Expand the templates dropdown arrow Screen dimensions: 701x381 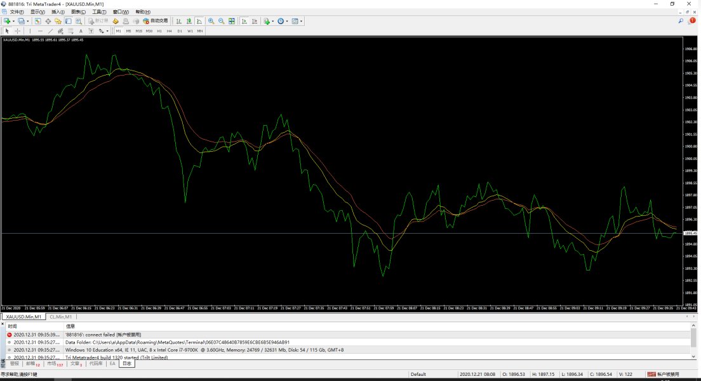point(302,21)
